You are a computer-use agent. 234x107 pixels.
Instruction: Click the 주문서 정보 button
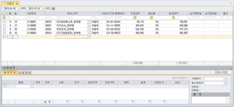click(221, 72)
